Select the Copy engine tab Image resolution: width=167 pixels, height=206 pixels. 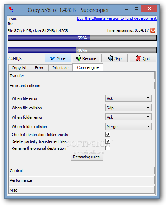pyautogui.click(x=88, y=67)
